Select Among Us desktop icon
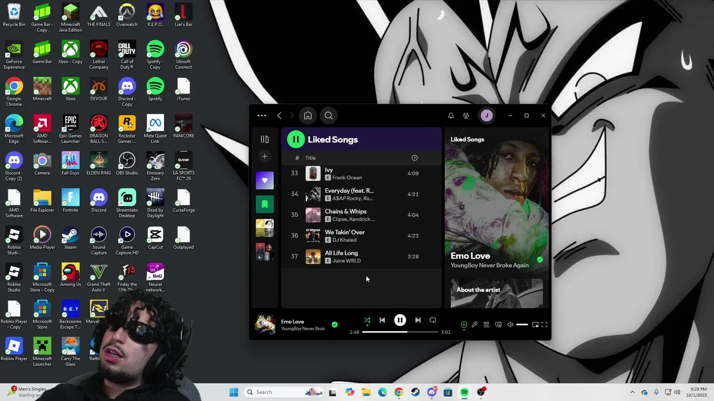714x401 pixels. tap(70, 276)
